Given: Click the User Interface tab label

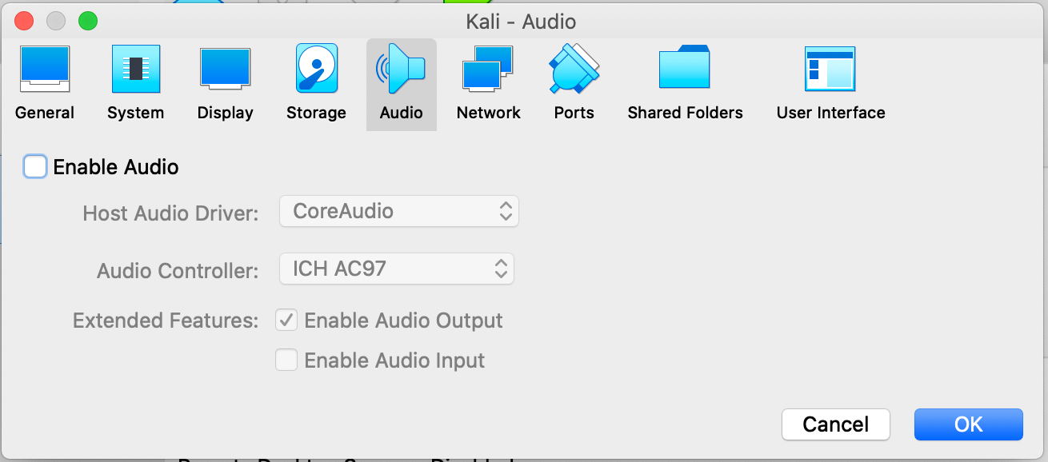Looking at the screenshot, I should tap(831, 113).
